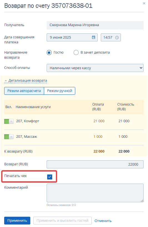Click the Отменить link
148x227 pixels.
pyautogui.click(x=103, y=221)
